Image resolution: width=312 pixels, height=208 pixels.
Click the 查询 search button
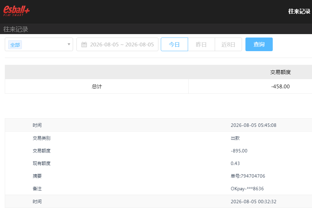click(259, 44)
